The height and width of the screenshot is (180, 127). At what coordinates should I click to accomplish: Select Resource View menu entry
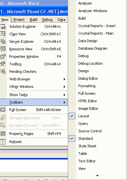34,49
